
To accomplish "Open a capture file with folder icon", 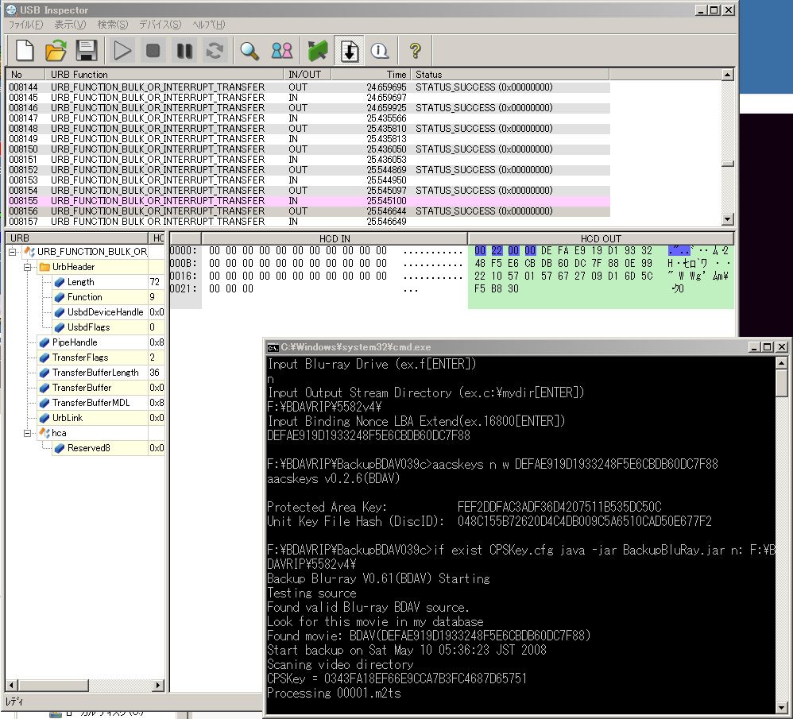I will (x=56, y=51).
